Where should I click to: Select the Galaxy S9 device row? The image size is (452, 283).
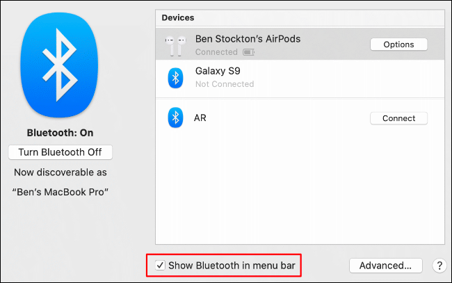pos(300,78)
